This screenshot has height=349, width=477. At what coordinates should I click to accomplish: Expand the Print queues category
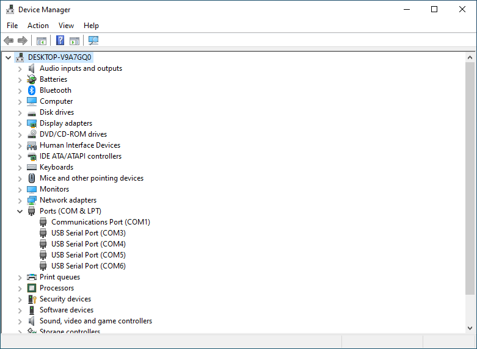(x=20, y=277)
